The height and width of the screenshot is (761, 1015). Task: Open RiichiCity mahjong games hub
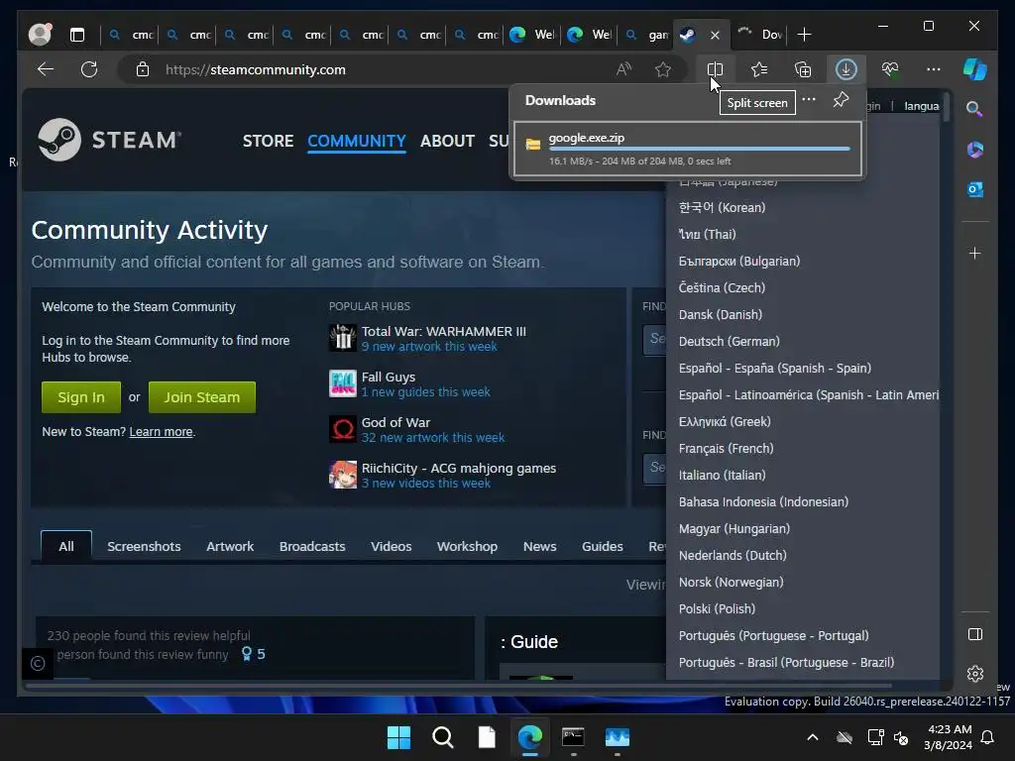(458, 468)
